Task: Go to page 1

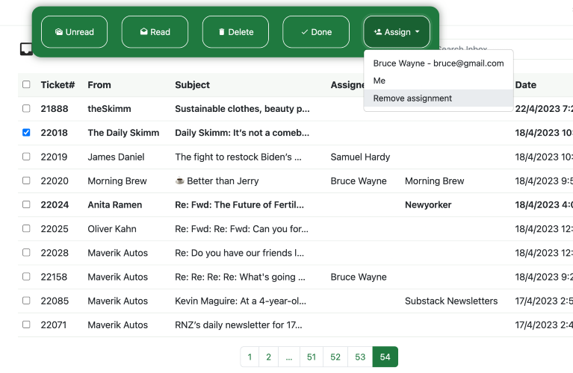Action: [250, 357]
